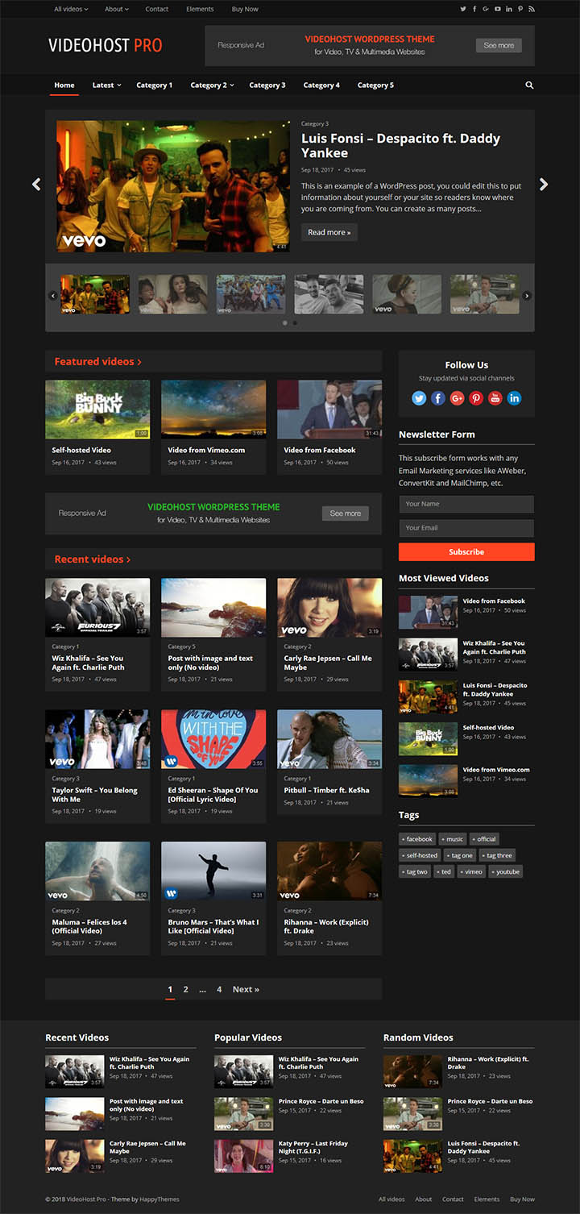Open Category 5 in the navigation
The width and height of the screenshot is (580, 1214).
375,85
